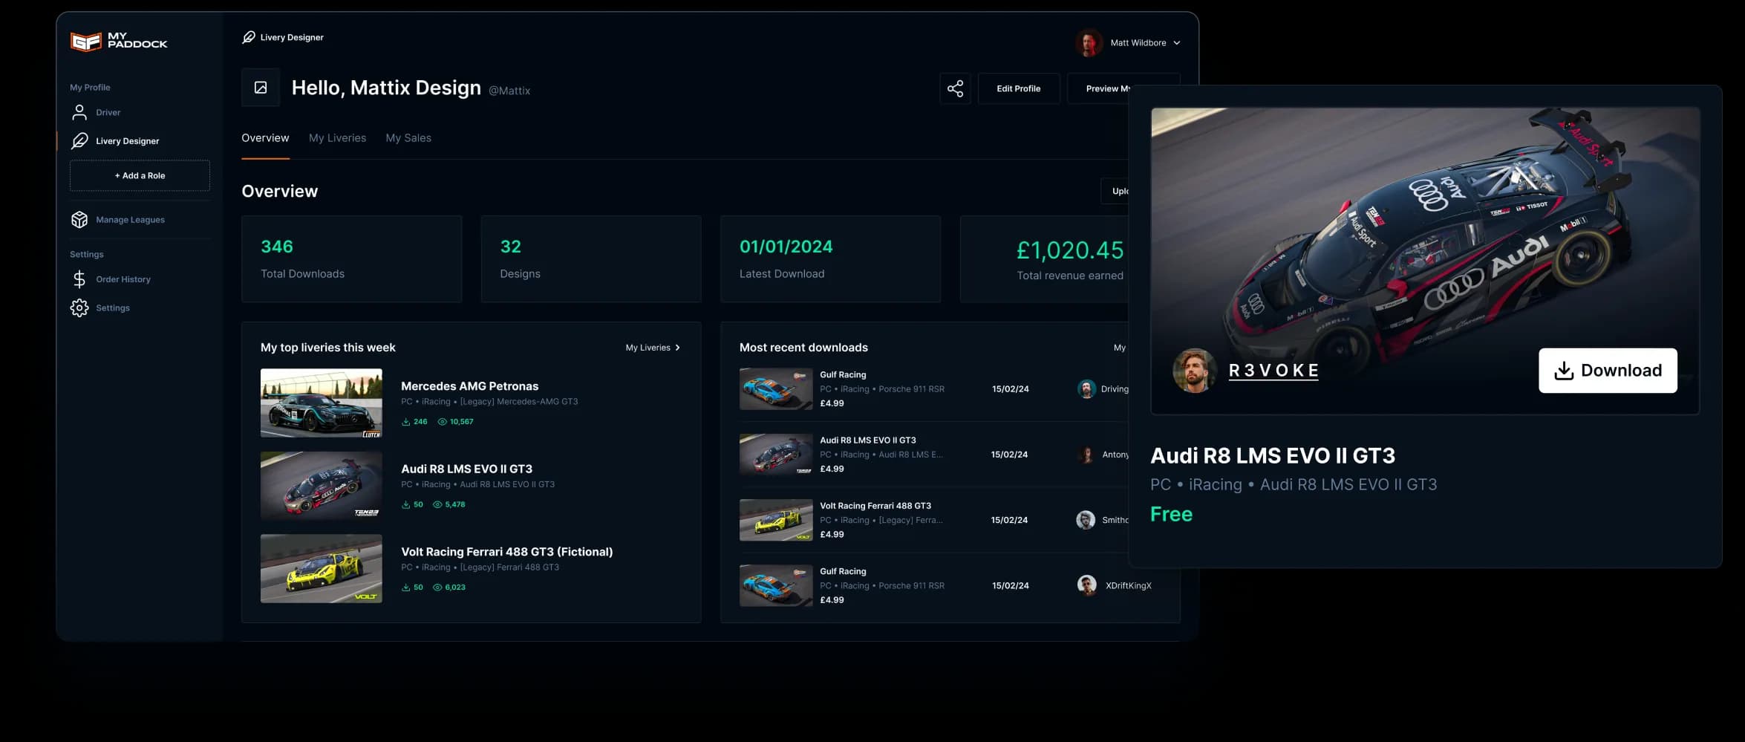Viewport: 1745px width, 742px height.
Task: Click the + Add a Role button
Action: [x=140, y=176]
